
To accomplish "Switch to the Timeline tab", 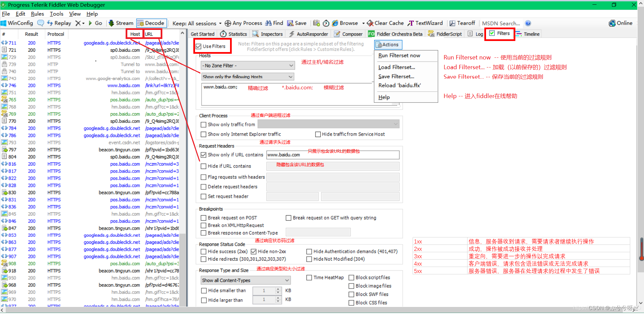I will 531,34.
